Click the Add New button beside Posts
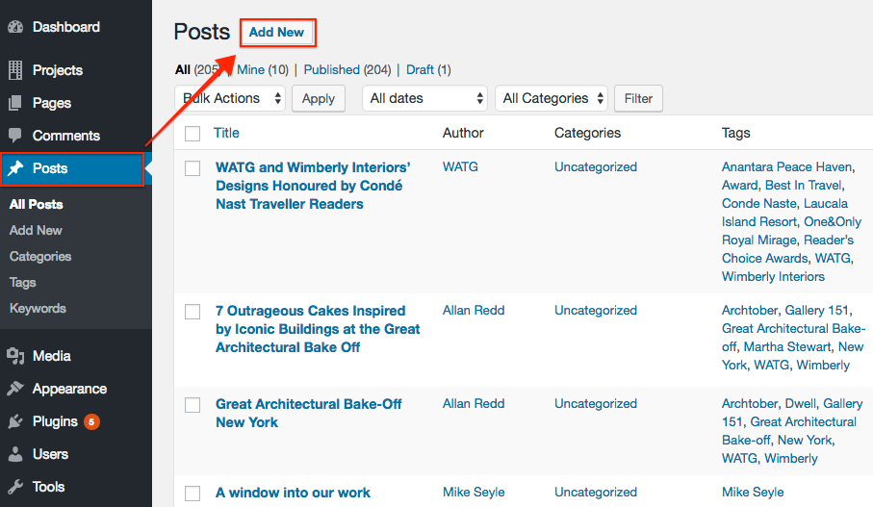This screenshot has width=873, height=507. click(277, 33)
